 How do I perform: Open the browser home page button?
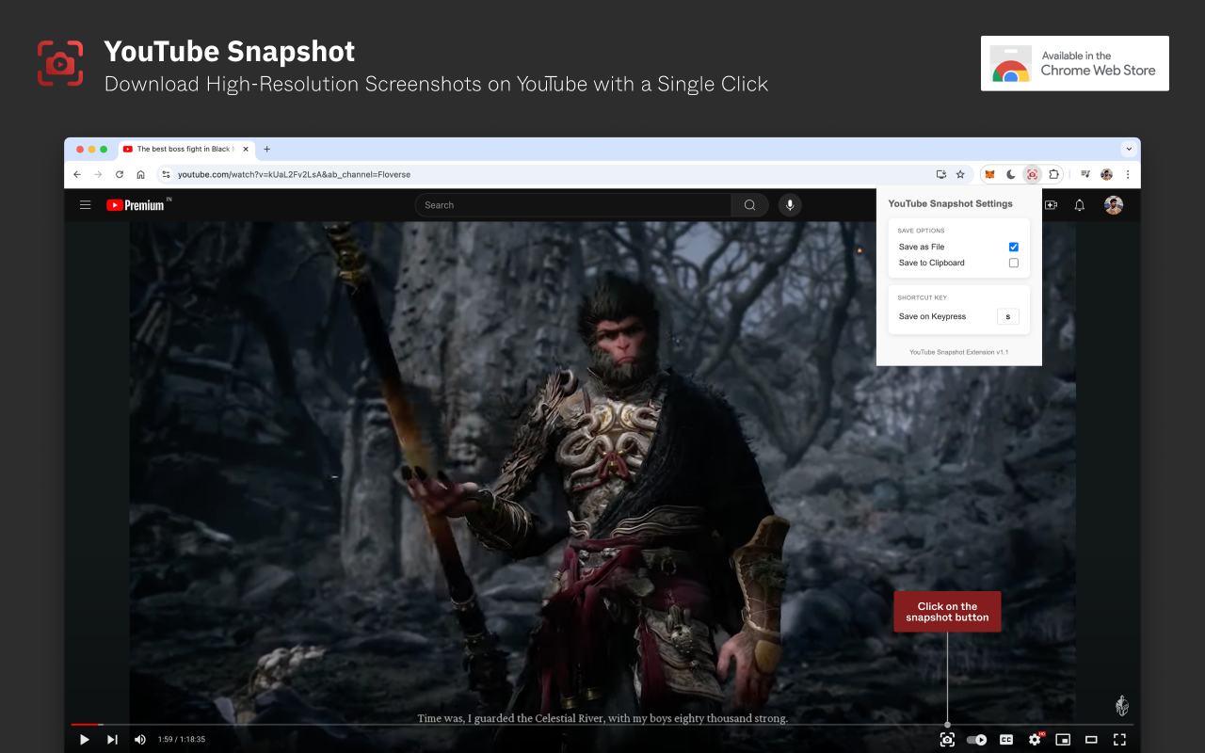click(140, 174)
